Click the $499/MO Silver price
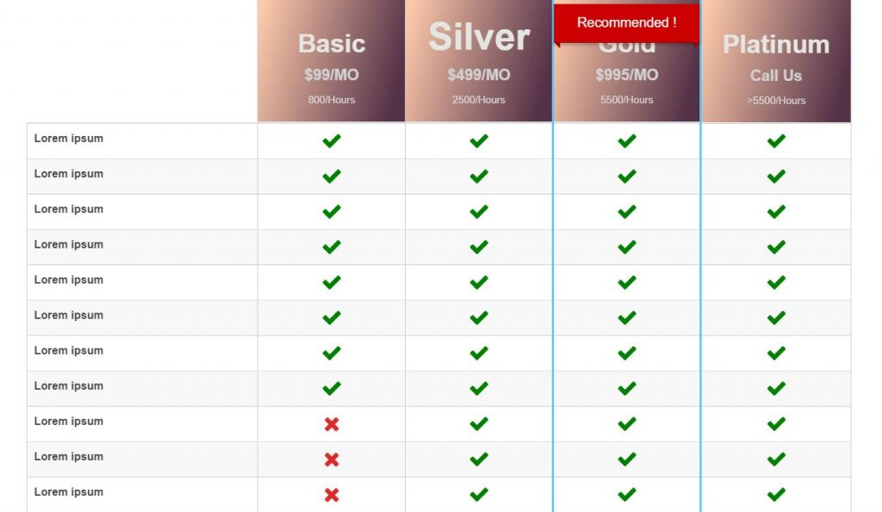Screen dimensions: 882x512 (x=479, y=75)
